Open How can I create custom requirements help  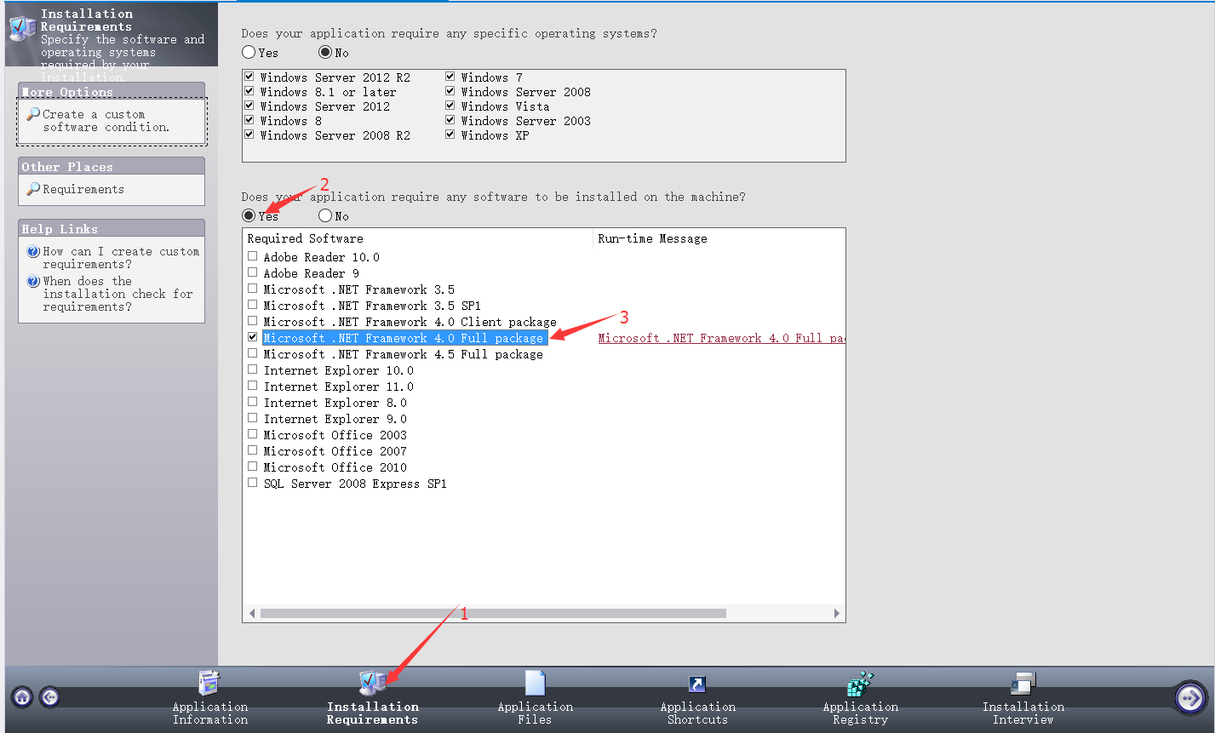pyautogui.click(x=121, y=258)
